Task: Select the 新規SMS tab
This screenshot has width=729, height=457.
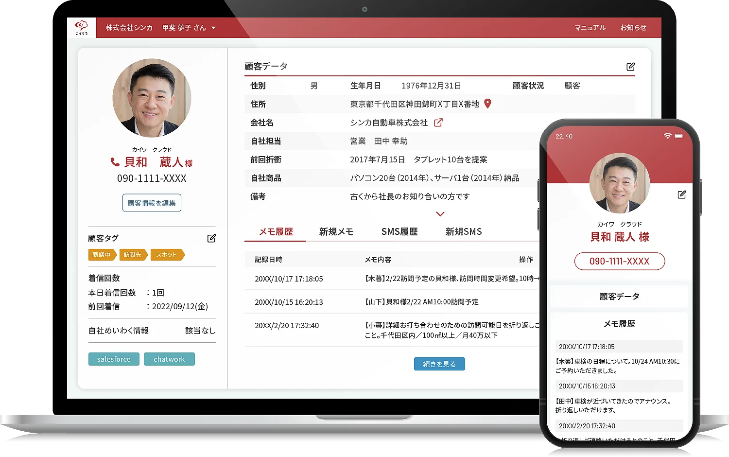Action: [x=464, y=232]
